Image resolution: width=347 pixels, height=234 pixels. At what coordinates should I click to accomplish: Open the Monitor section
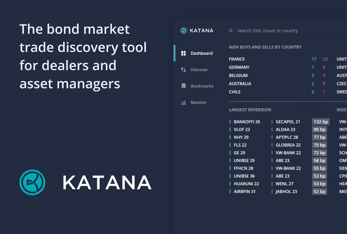click(199, 102)
